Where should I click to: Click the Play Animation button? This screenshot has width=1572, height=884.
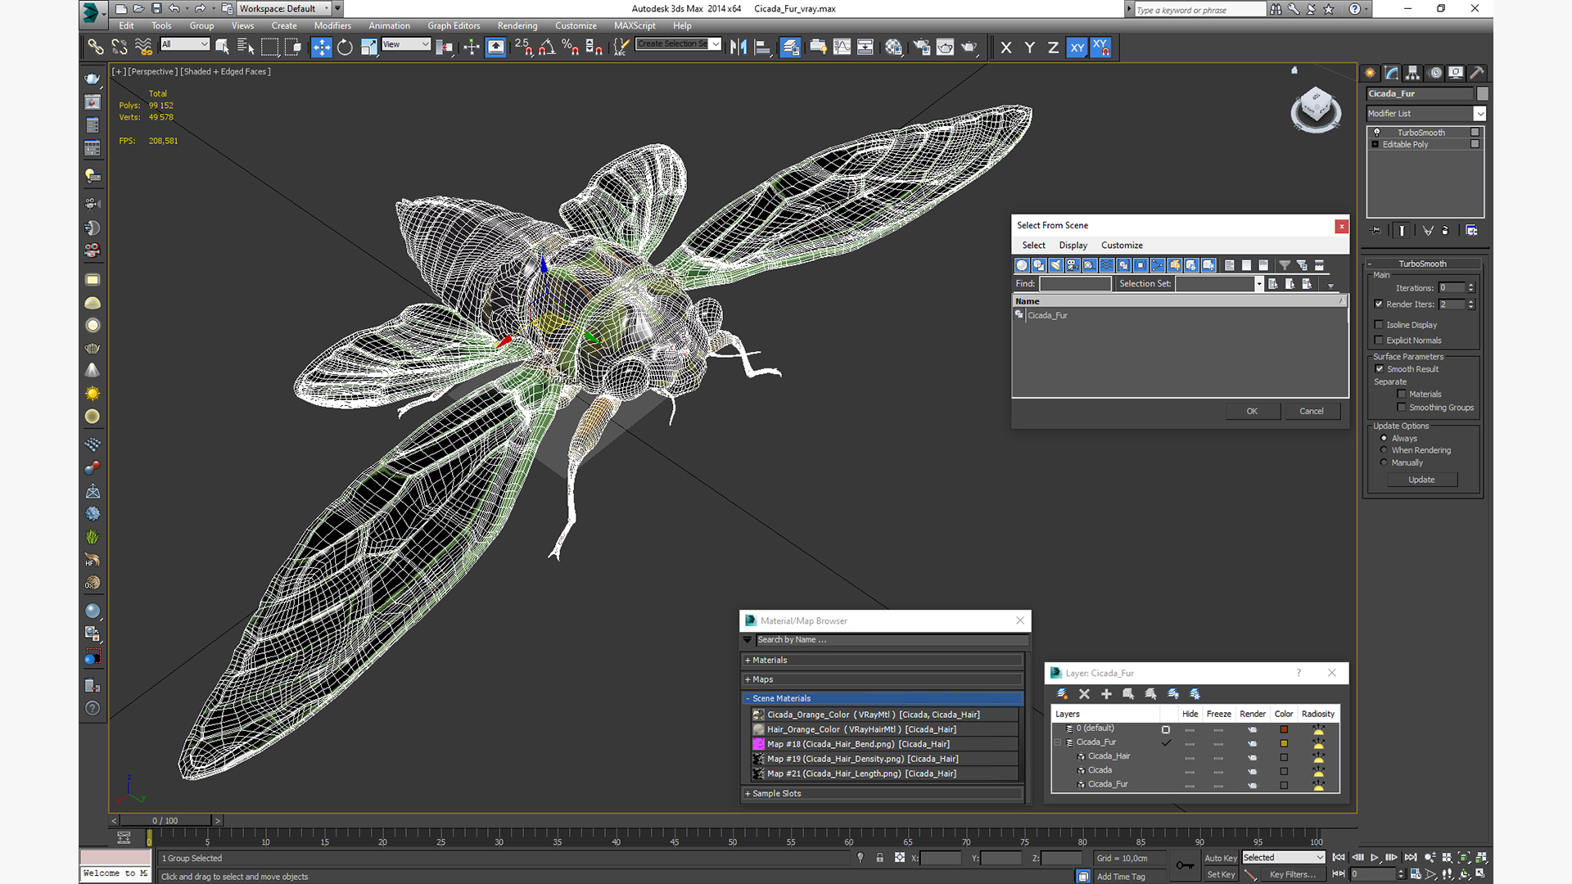pyautogui.click(x=1375, y=857)
